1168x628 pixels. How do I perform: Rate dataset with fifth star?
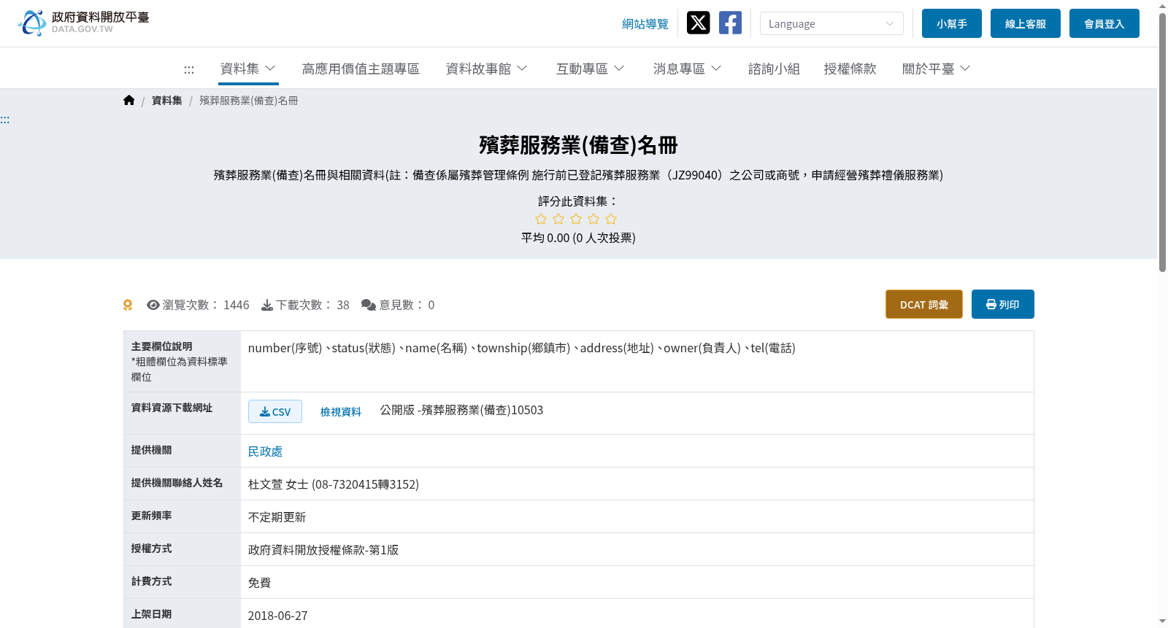(x=611, y=219)
